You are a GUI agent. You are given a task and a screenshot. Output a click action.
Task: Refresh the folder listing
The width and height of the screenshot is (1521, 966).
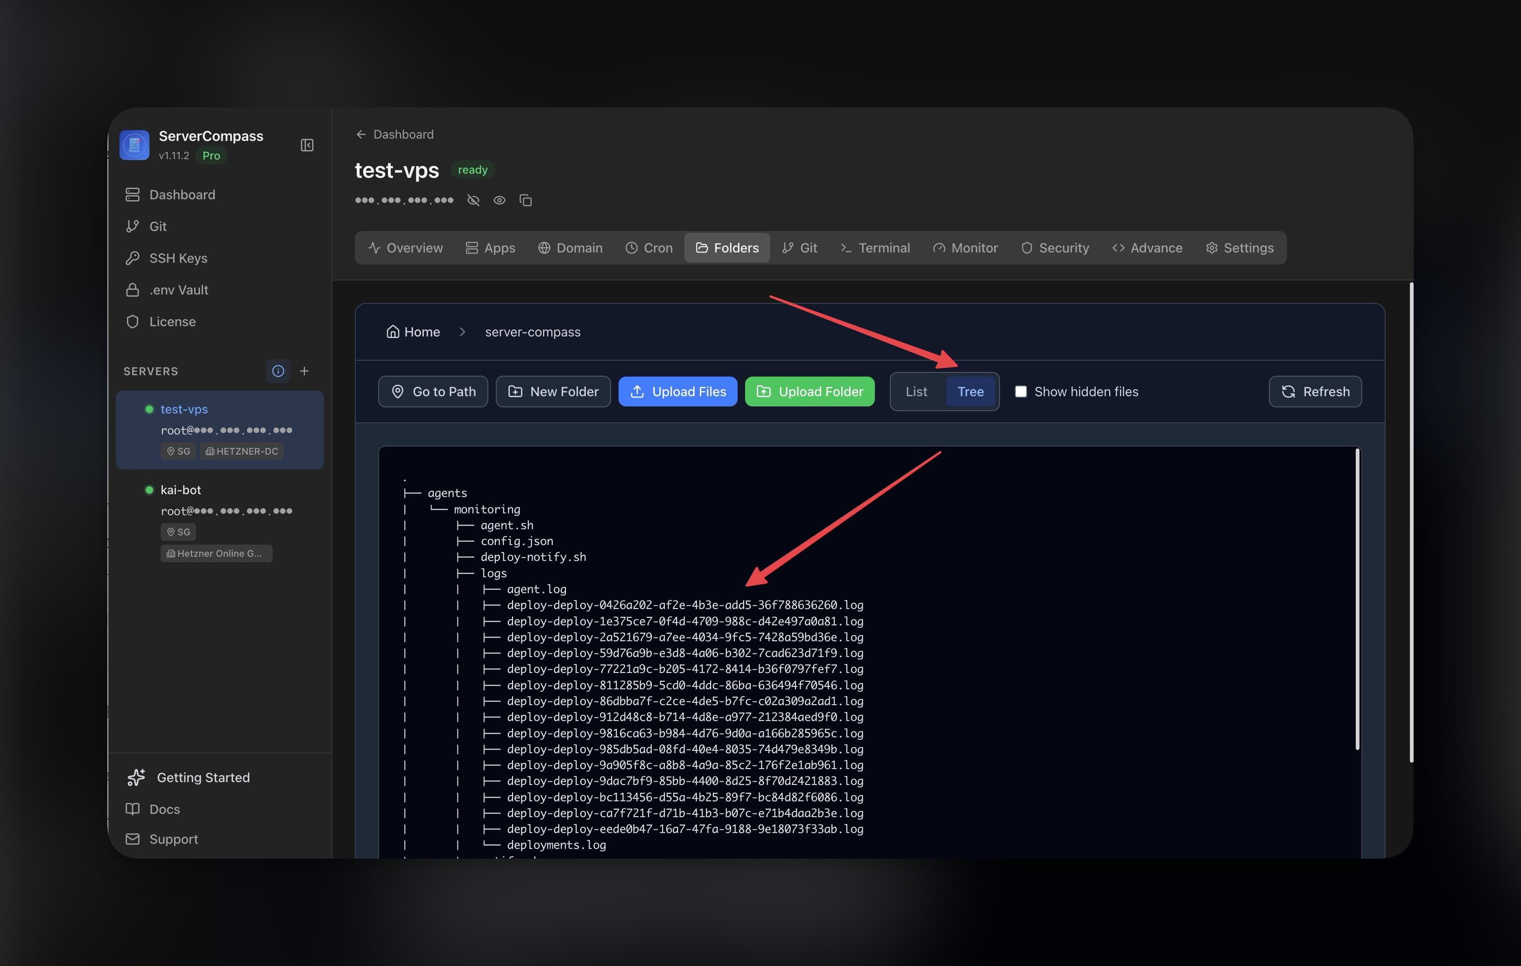click(x=1315, y=392)
